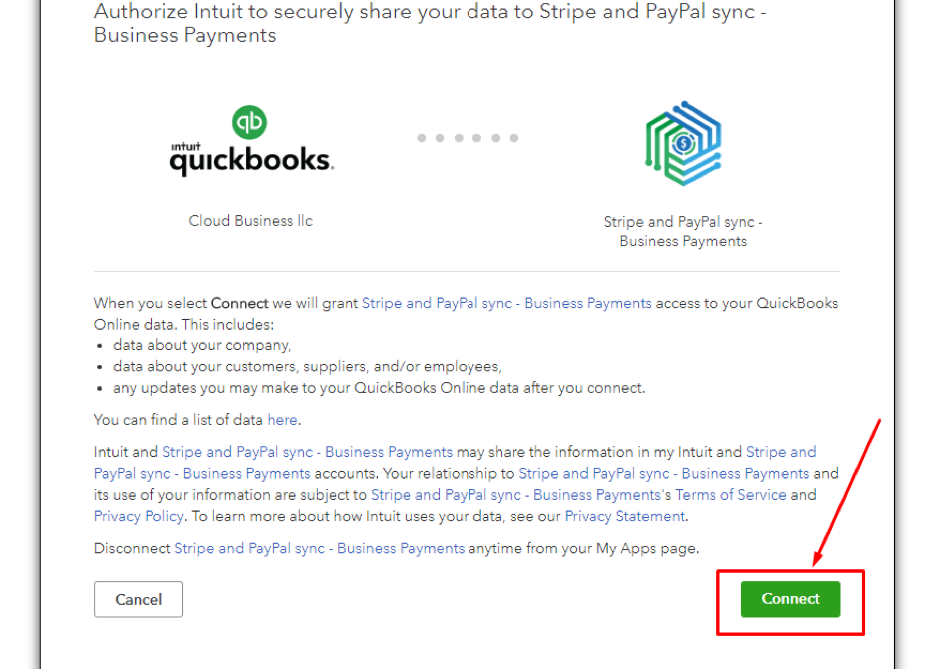Open the Privacy Policy link
This screenshot has height=669, width=938.
[x=138, y=516]
